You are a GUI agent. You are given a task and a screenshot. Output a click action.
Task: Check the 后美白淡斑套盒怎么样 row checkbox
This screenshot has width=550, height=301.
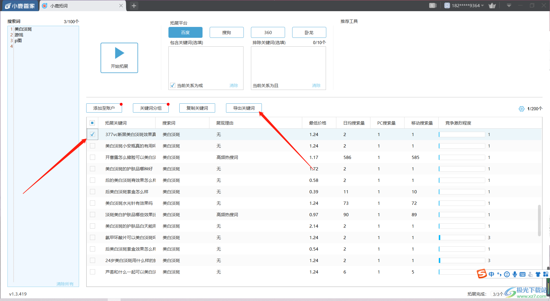coord(93,192)
